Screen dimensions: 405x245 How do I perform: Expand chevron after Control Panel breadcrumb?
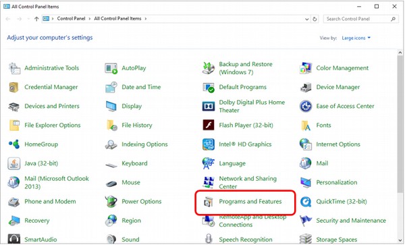[x=90, y=19]
